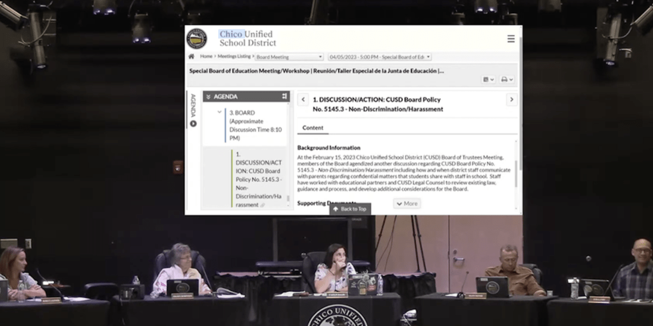Go to next agenda item arrow
Image resolution: width=653 pixels, height=326 pixels.
[512, 100]
